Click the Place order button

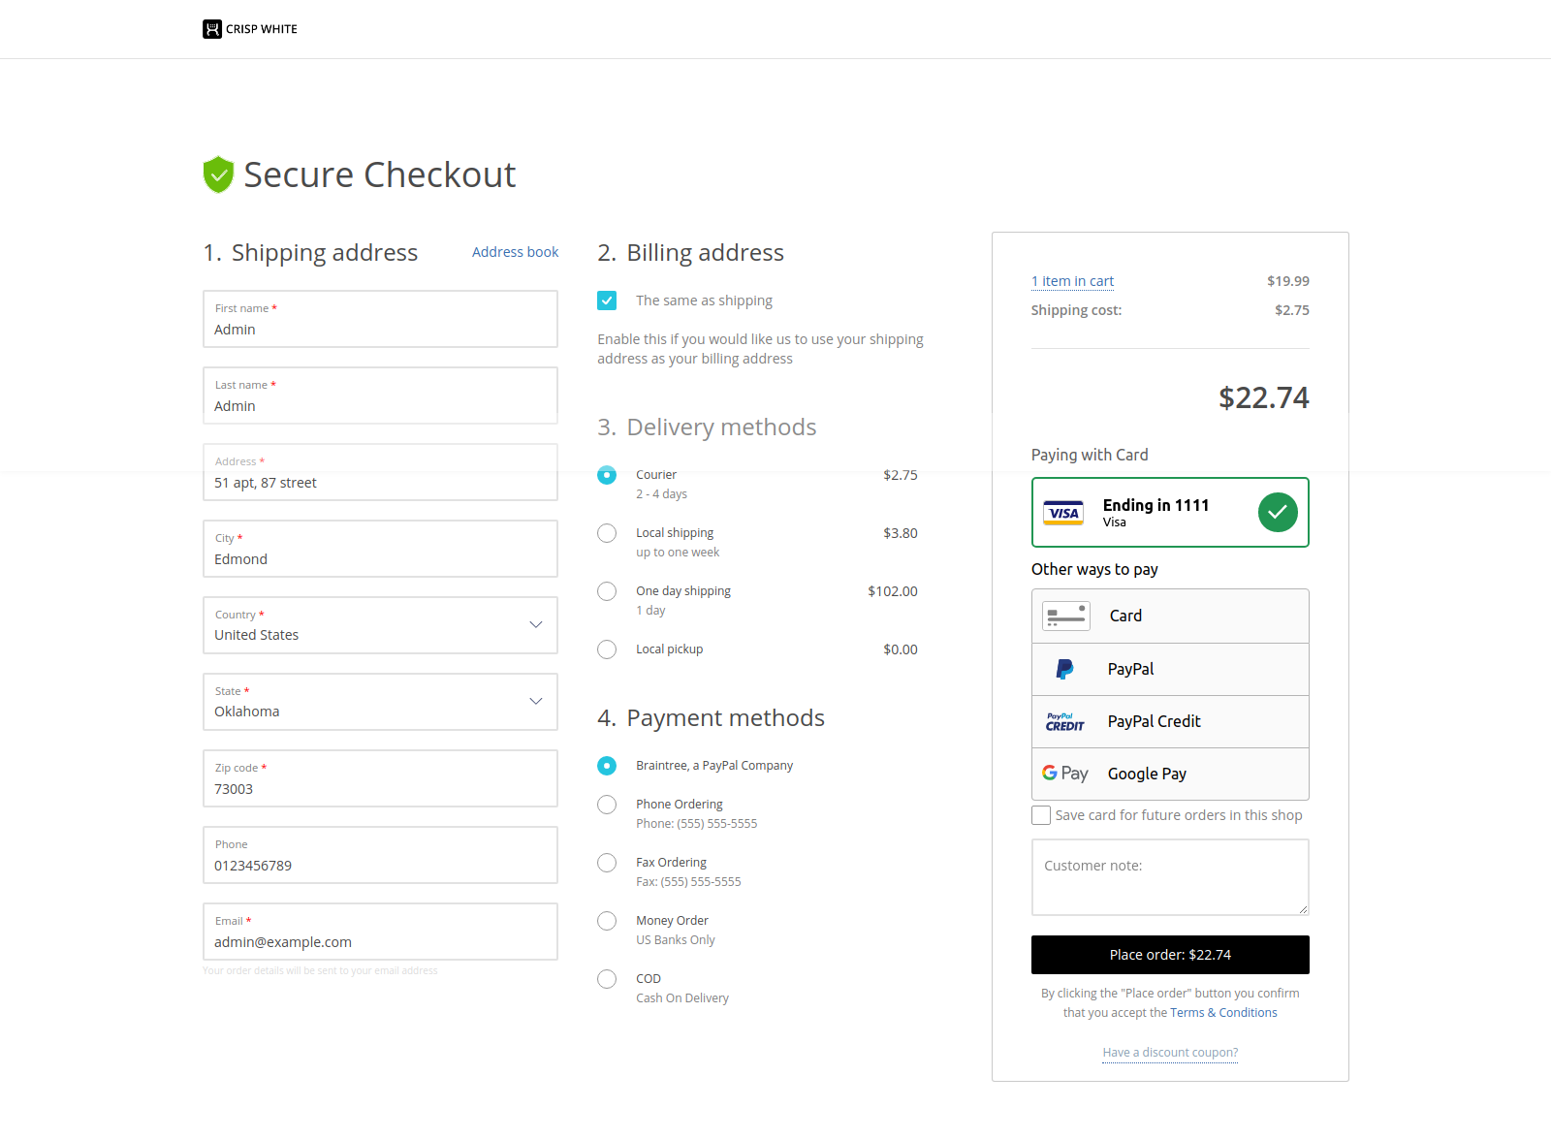click(1169, 954)
